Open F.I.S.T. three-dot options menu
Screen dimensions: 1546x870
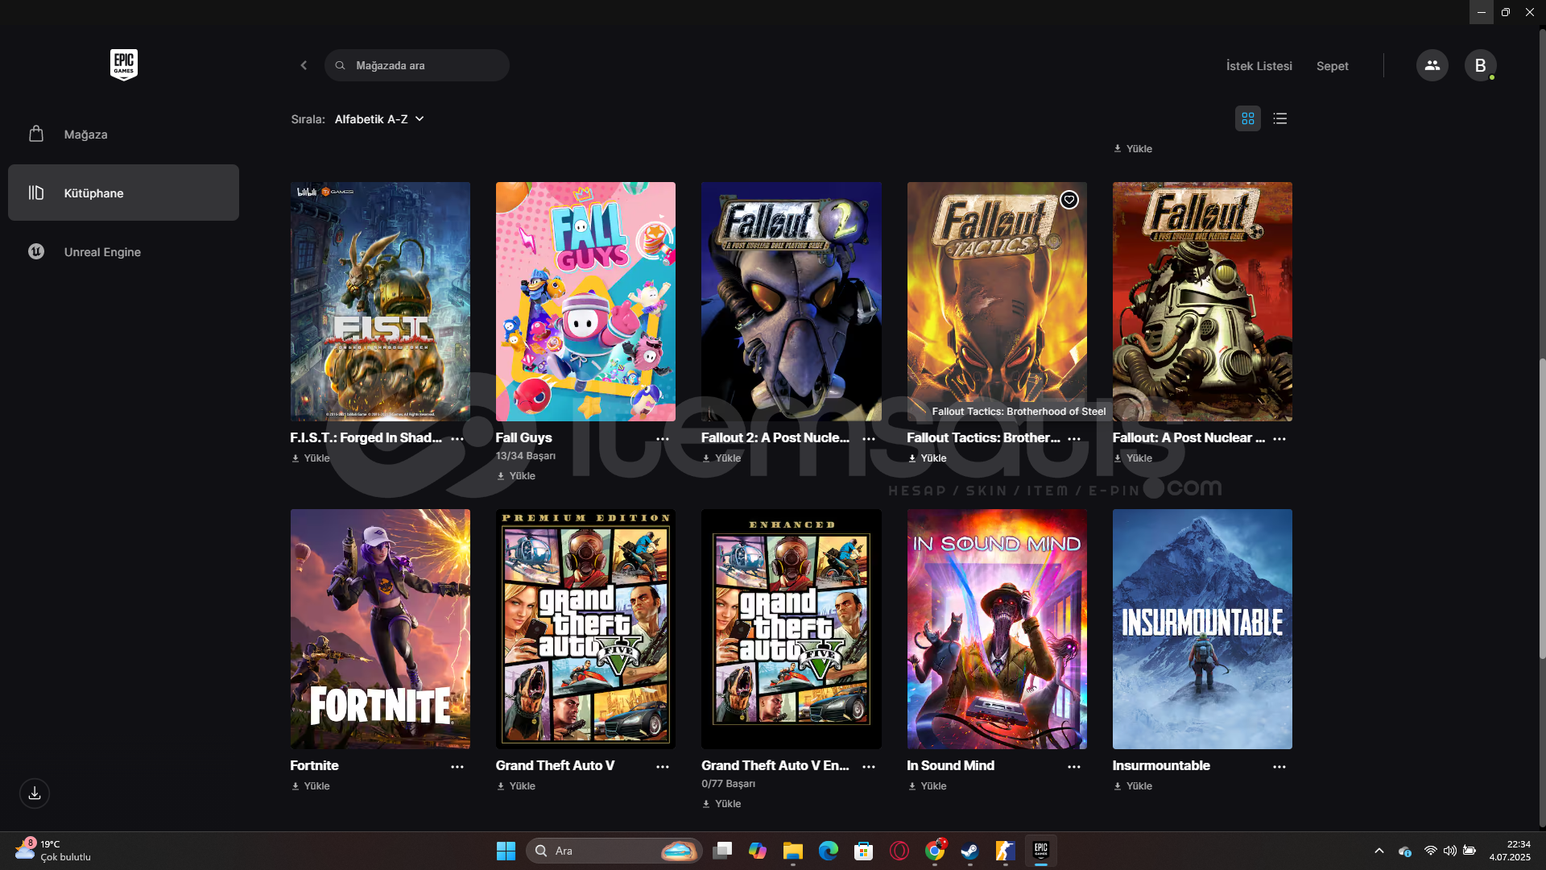click(457, 439)
